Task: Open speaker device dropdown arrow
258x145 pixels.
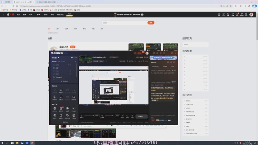Action: [104, 116]
